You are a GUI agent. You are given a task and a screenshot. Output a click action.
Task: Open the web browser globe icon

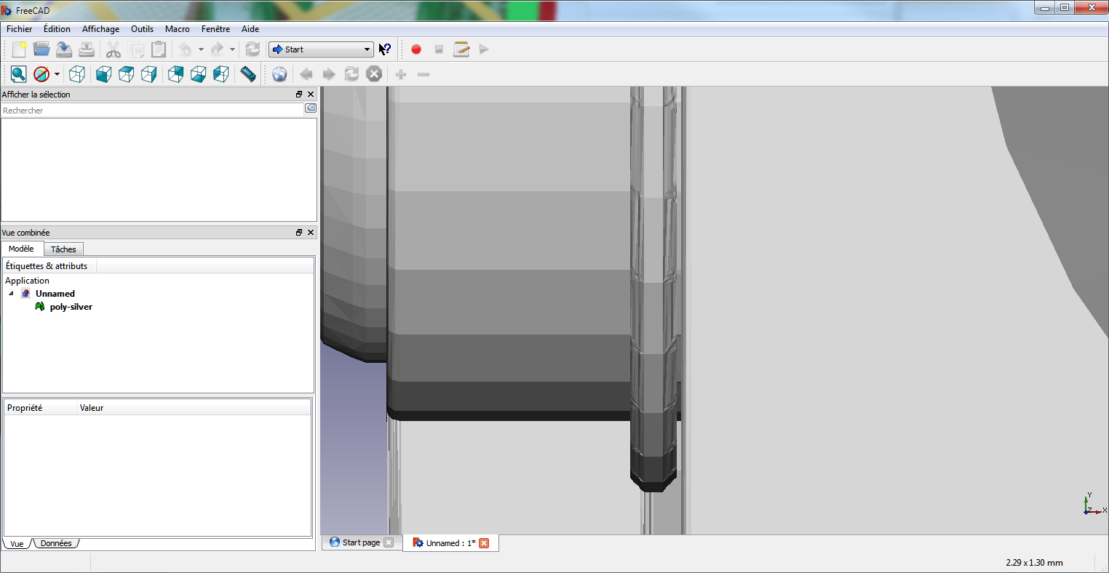point(279,74)
